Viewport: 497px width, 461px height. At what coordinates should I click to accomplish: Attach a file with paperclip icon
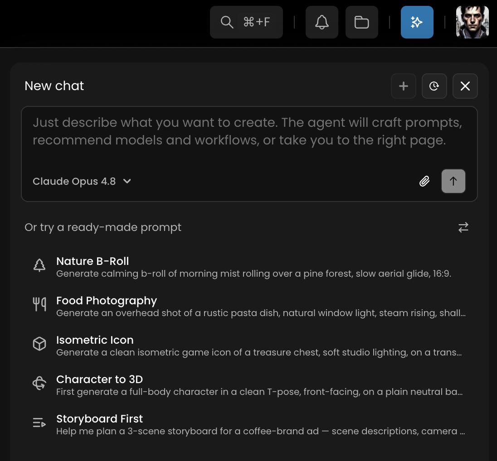pyautogui.click(x=424, y=182)
